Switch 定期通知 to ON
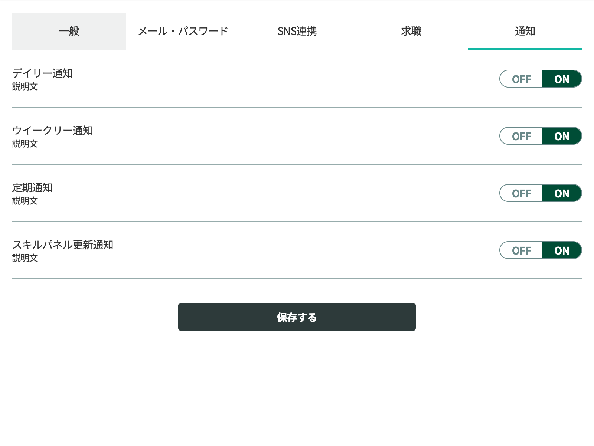 tap(561, 193)
